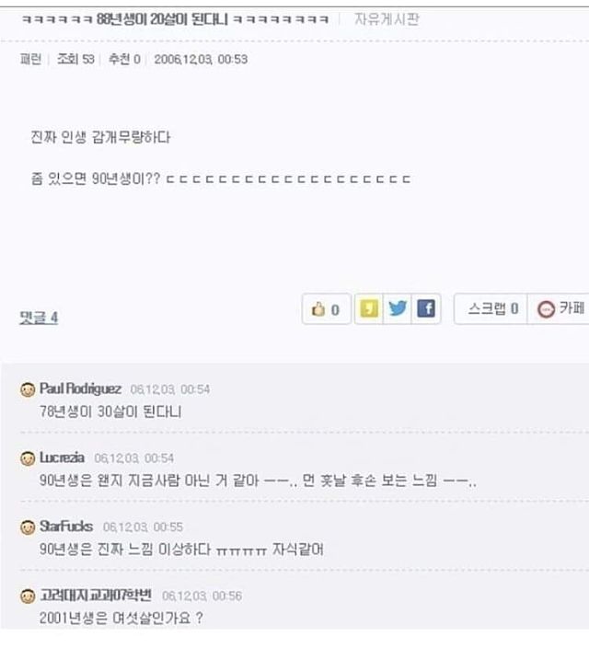Open author 페런's profile name
Image resolution: width=589 pixels, height=648 pixels.
point(30,59)
